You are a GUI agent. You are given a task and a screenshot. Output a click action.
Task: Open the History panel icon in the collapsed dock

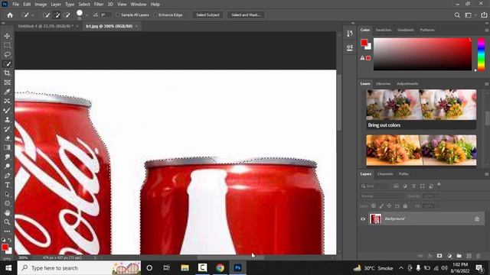click(350, 34)
